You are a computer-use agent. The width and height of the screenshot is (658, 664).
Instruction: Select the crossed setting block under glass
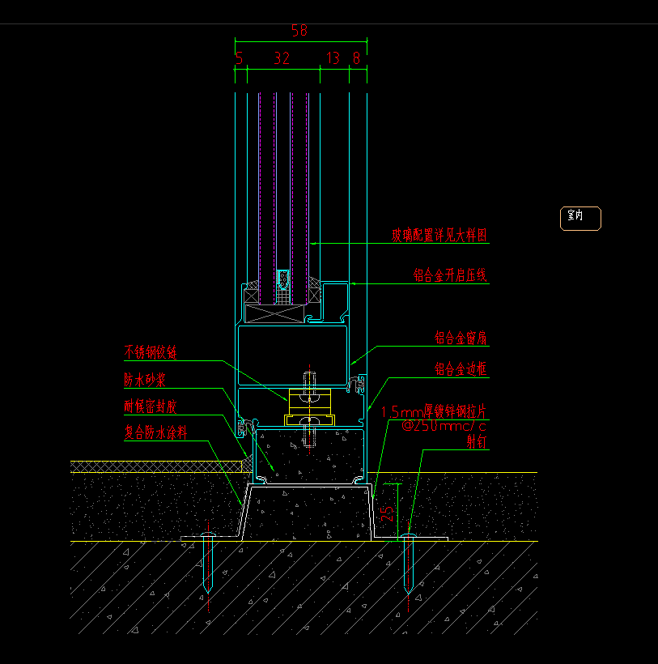[x=274, y=314]
